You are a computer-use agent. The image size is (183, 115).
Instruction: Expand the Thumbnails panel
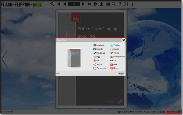(7, 112)
